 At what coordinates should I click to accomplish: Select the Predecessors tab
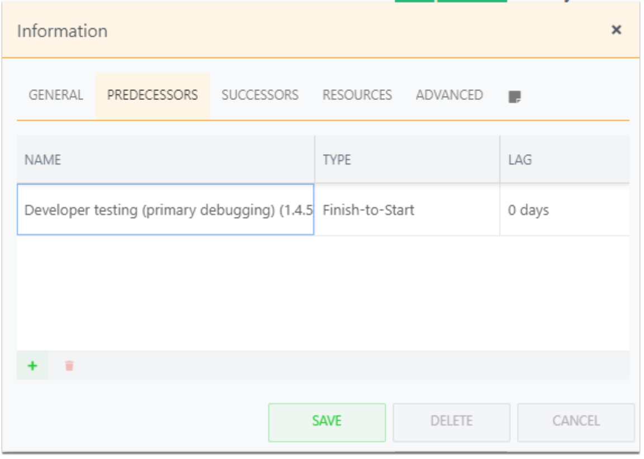[153, 95]
